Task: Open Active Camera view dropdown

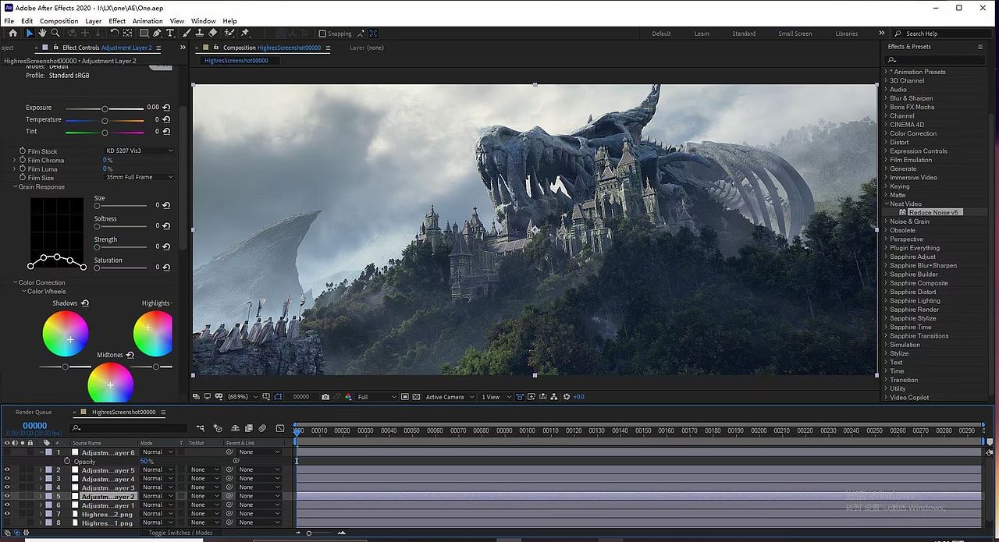Action: (x=449, y=397)
